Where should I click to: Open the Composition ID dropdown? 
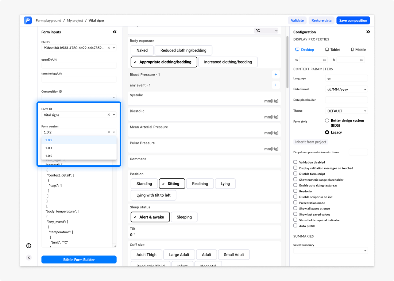point(114,97)
